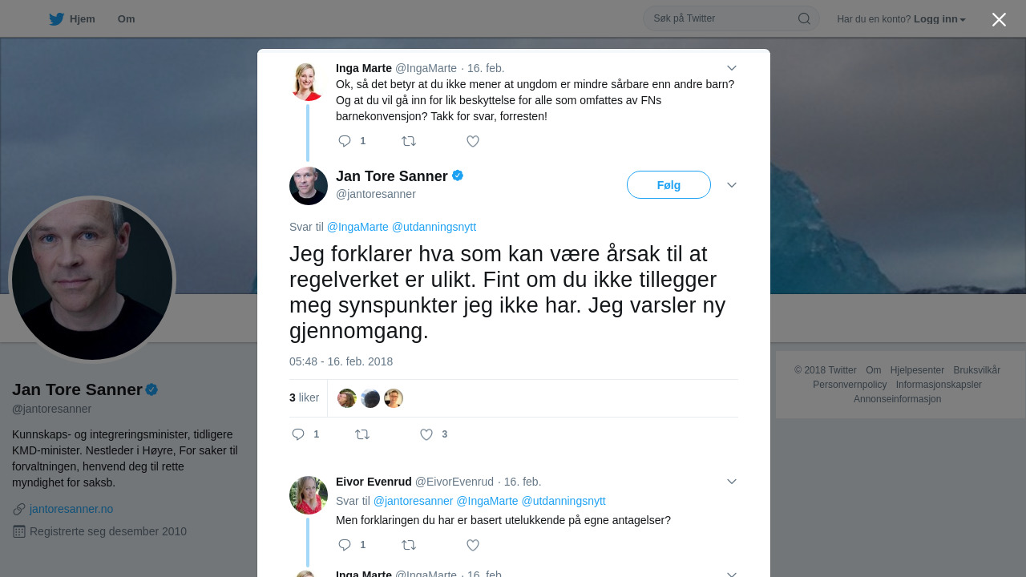This screenshot has height=577, width=1026.
Task: Close the tweet overlay with X
Action: 999,19
